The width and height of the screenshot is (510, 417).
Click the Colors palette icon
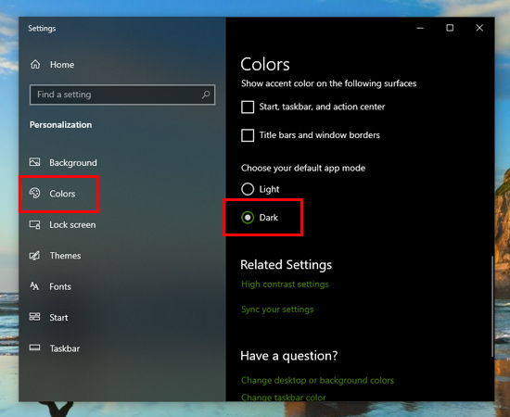click(35, 193)
